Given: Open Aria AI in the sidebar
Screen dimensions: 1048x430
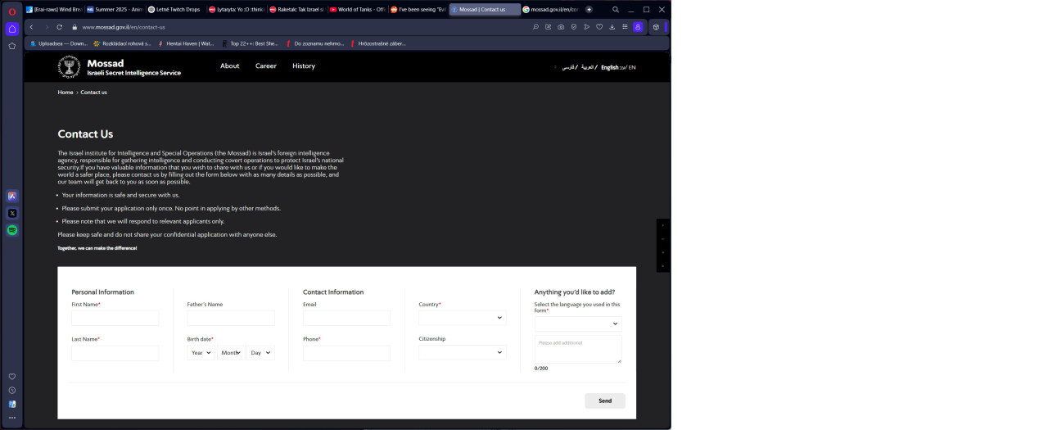Looking at the screenshot, I should coord(11,196).
